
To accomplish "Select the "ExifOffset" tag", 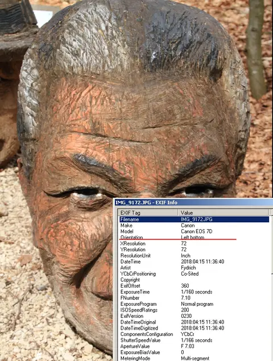I will point(130,286).
